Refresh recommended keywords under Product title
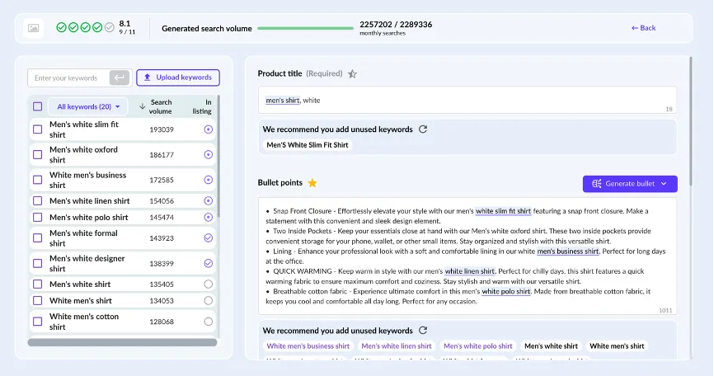Viewport: 714px width, 376px height. tap(423, 129)
